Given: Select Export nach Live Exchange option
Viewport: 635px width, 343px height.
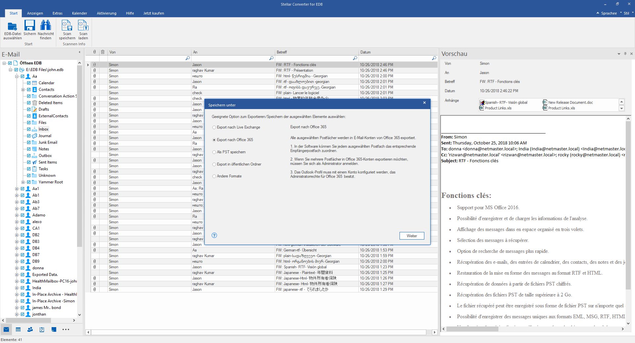Looking at the screenshot, I should click(236, 127).
